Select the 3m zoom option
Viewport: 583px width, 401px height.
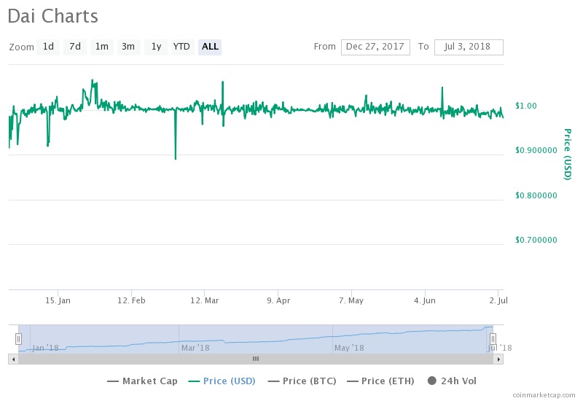click(128, 47)
